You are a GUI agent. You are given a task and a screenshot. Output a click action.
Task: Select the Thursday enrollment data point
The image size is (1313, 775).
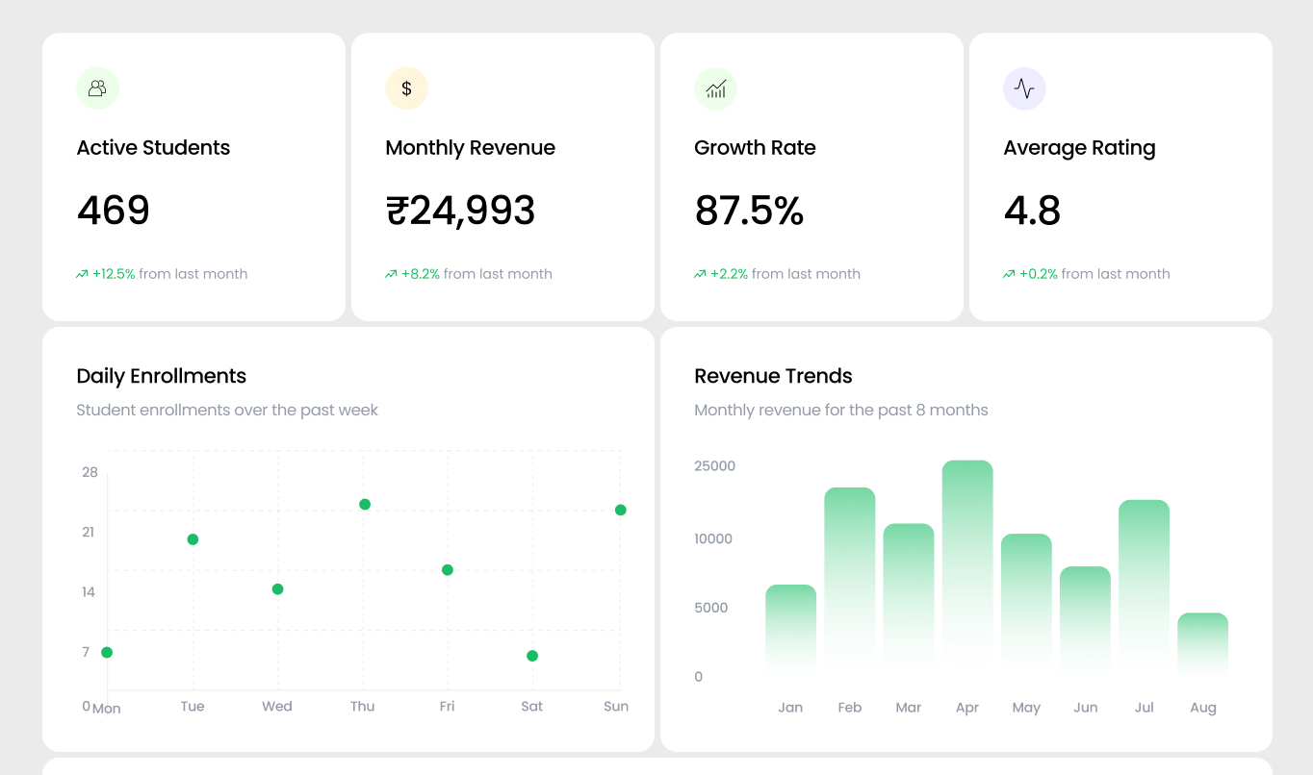[x=364, y=503]
